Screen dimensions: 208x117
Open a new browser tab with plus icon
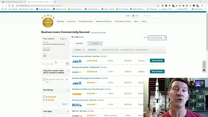click(55, 2)
